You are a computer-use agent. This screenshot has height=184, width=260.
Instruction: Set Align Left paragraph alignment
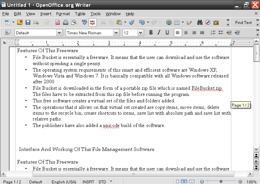coord(178,33)
